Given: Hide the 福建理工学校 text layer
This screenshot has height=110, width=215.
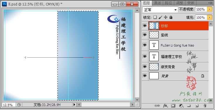Looking at the screenshot, I should click(x=145, y=56).
